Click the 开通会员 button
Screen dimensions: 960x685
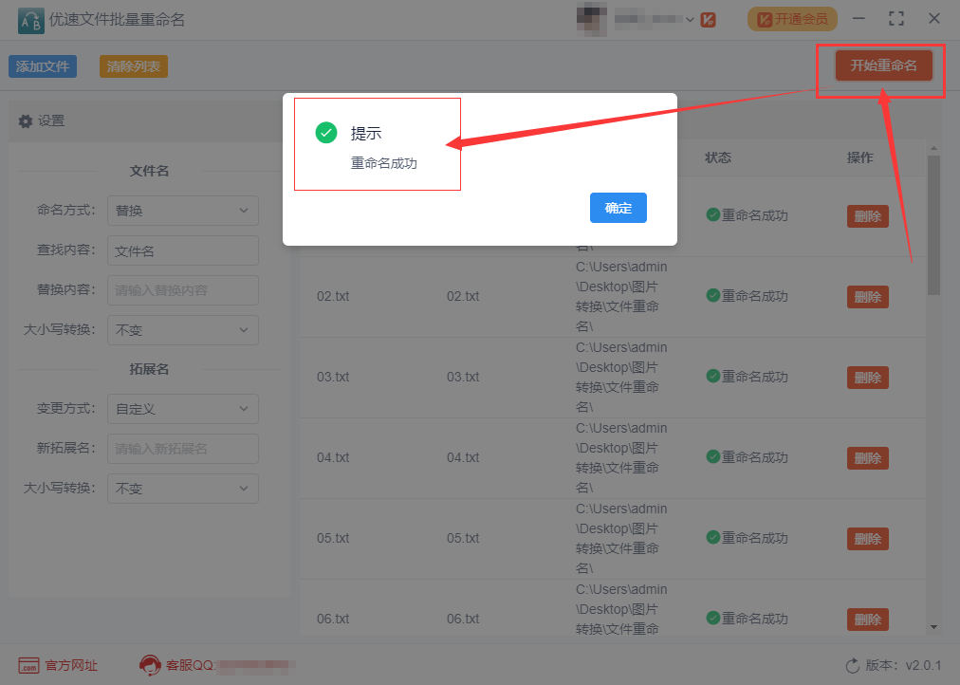point(792,20)
